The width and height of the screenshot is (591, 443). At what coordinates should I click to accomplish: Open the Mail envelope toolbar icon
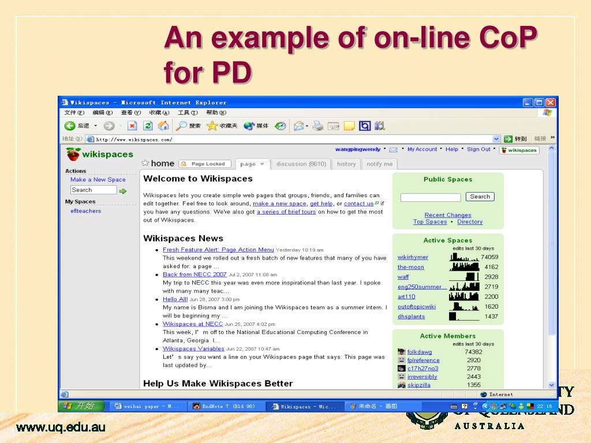(299, 126)
